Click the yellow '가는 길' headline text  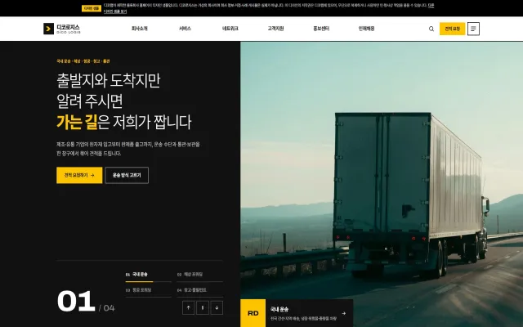coord(77,122)
